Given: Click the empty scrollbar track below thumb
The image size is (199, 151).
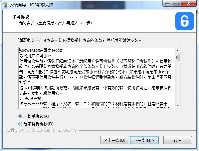Looking at the screenshot, I should (x=178, y=82).
